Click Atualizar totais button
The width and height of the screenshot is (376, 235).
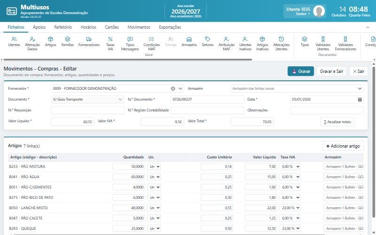(337, 122)
